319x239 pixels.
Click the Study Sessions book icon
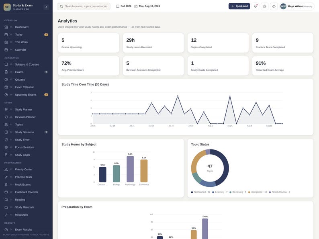click(x=6, y=132)
